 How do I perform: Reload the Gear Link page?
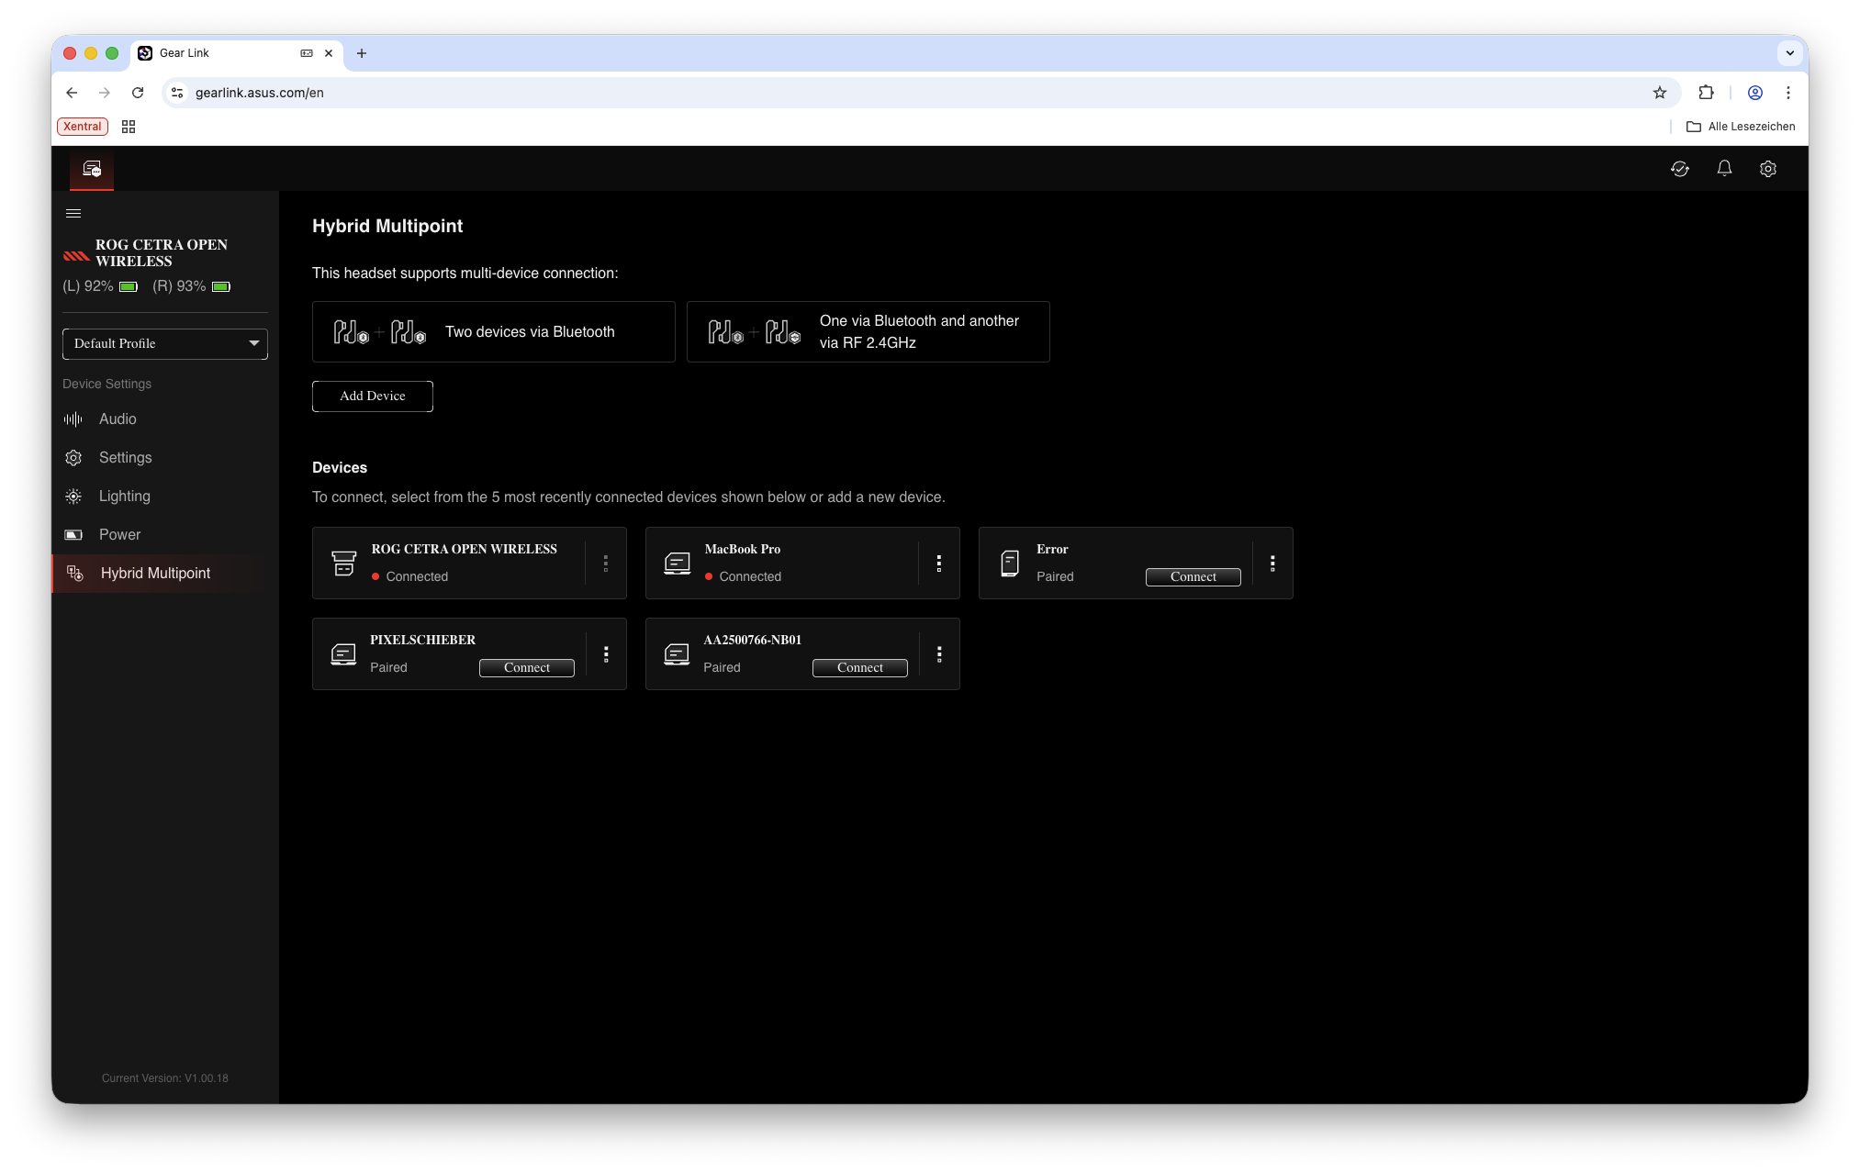(138, 93)
